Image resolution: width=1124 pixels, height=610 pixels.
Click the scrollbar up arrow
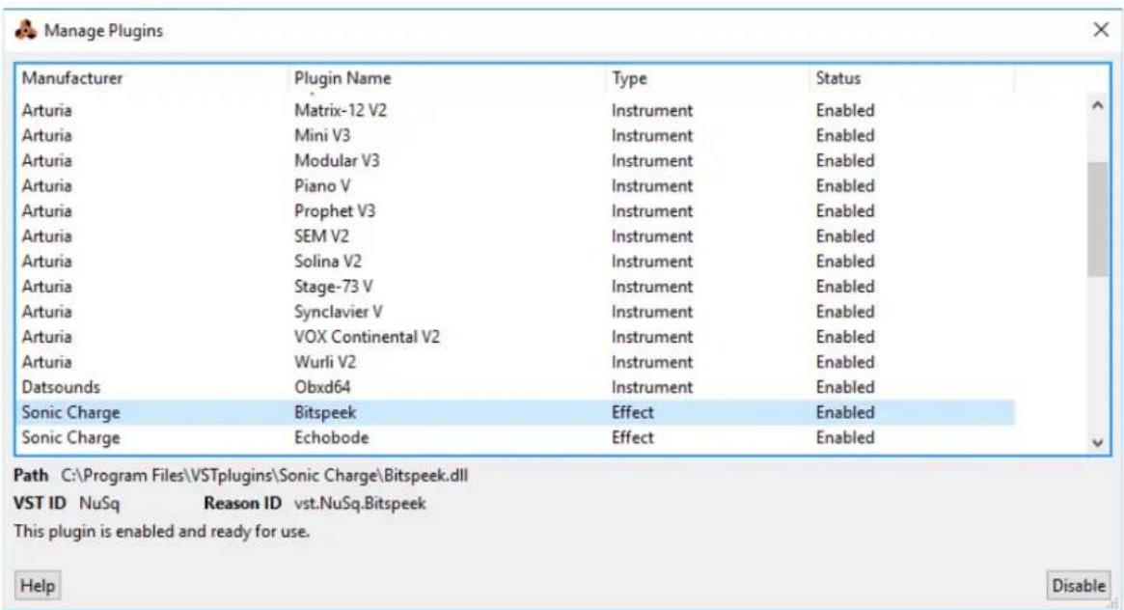pos(1098,105)
